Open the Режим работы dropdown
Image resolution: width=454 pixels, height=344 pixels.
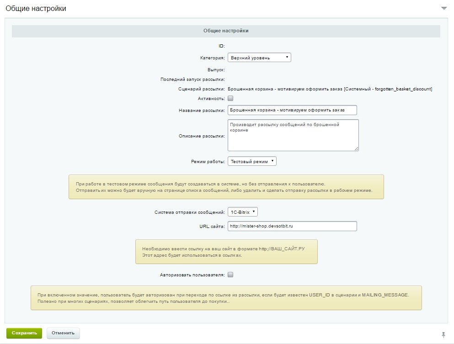click(252, 161)
